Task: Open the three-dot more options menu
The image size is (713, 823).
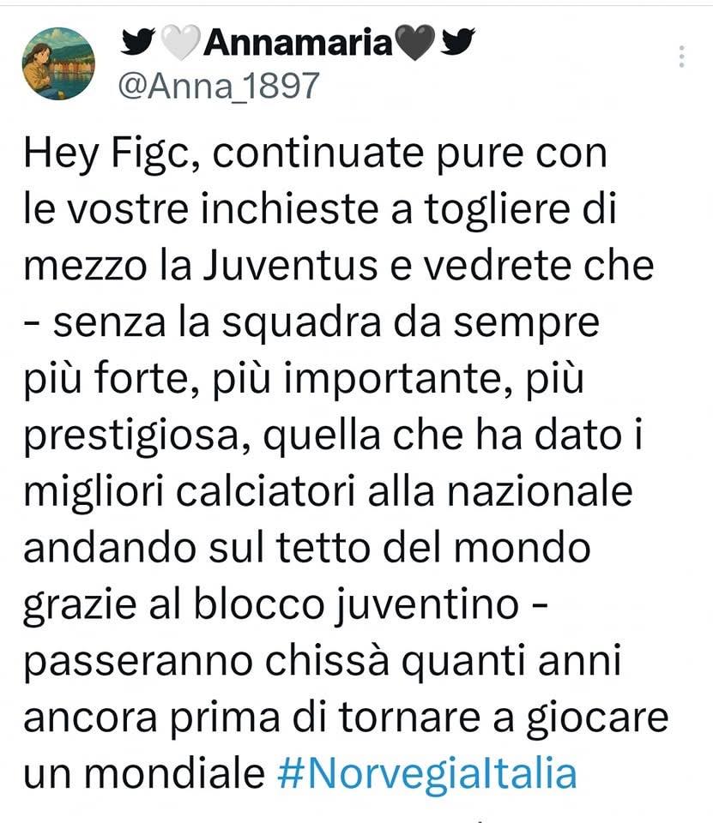Action: click(x=681, y=57)
